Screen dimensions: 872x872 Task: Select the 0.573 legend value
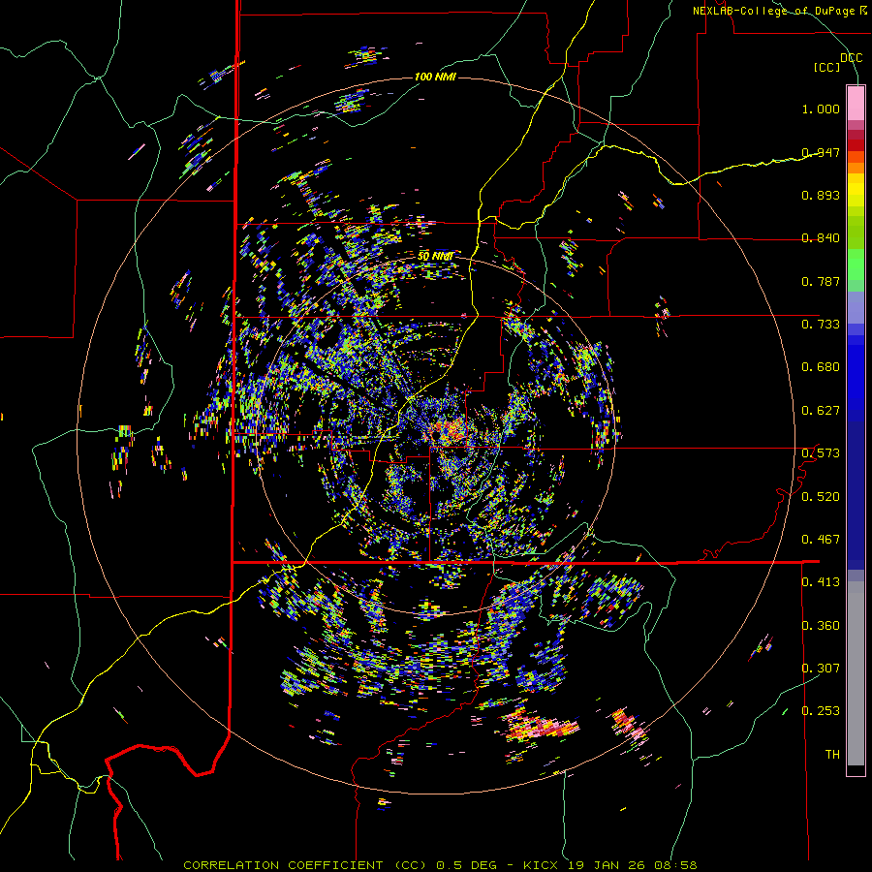click(821, 453)
